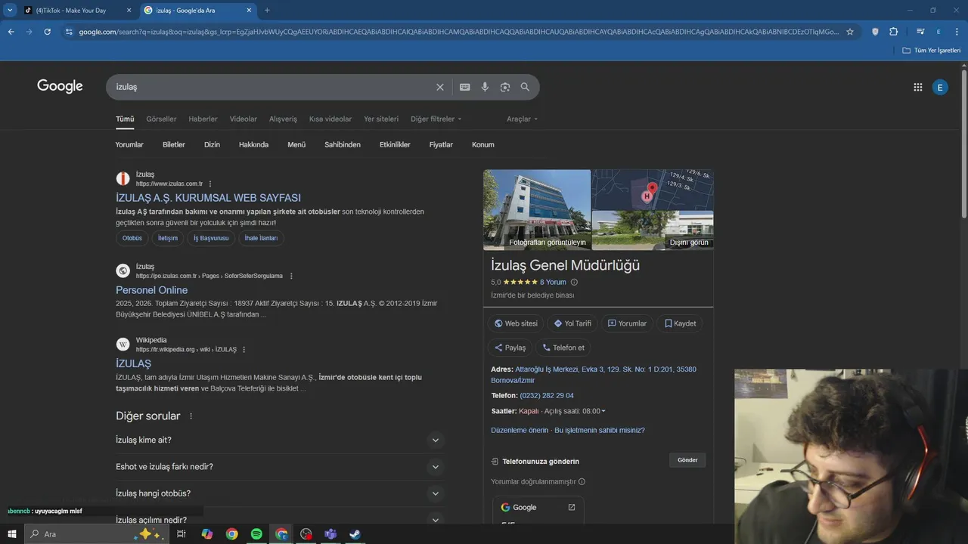Open Copilot from the taskbar
This screenshot has width=968, height=544.
(207, 534)
